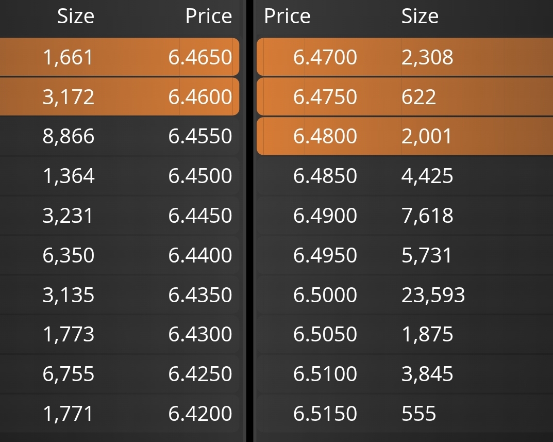
Task: Click the 6.4450 bid price
Action: click(x=200, y=216)
